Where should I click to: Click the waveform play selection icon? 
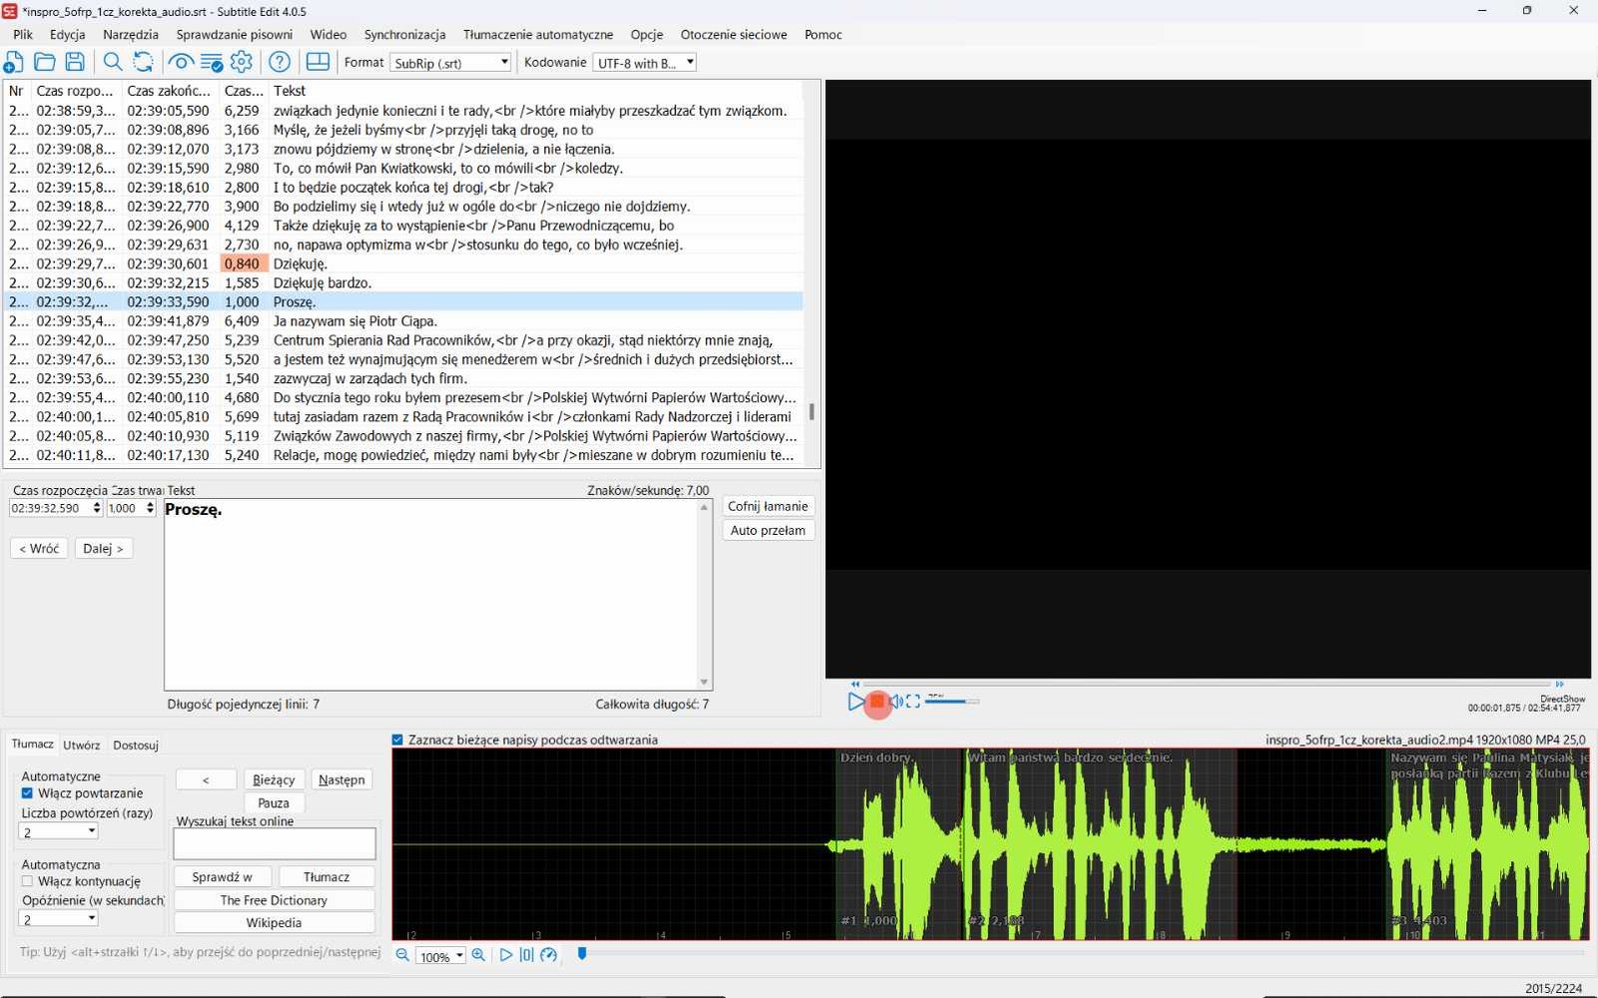tap(505, 955)
